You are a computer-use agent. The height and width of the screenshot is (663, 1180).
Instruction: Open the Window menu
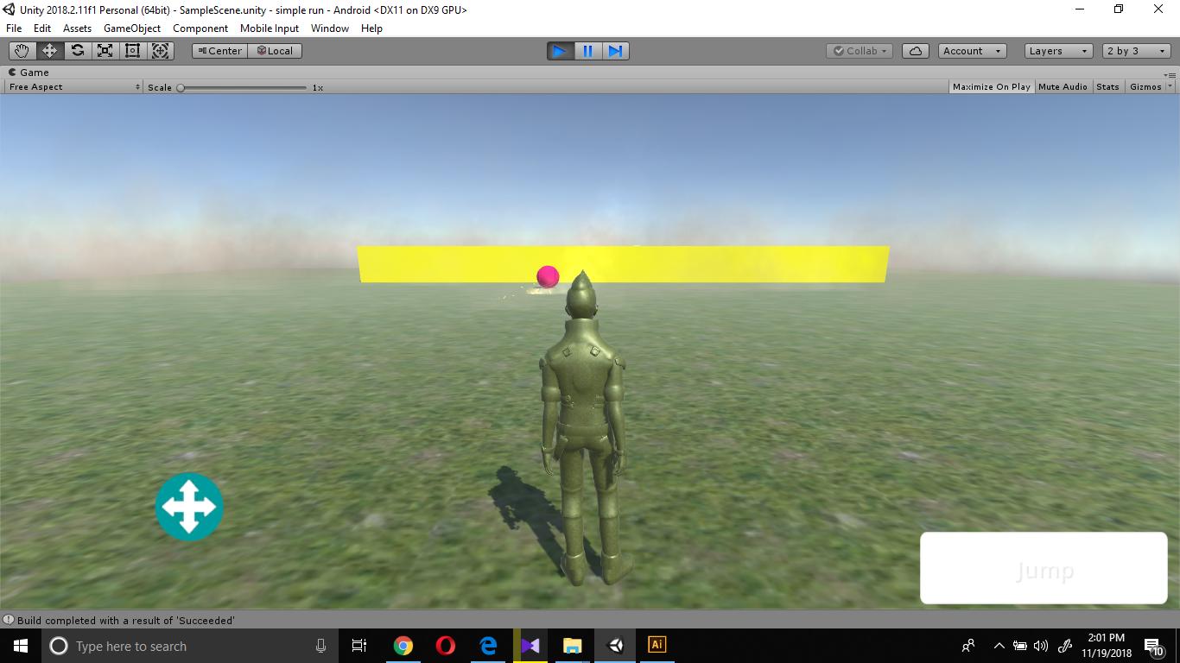point(330,28)
